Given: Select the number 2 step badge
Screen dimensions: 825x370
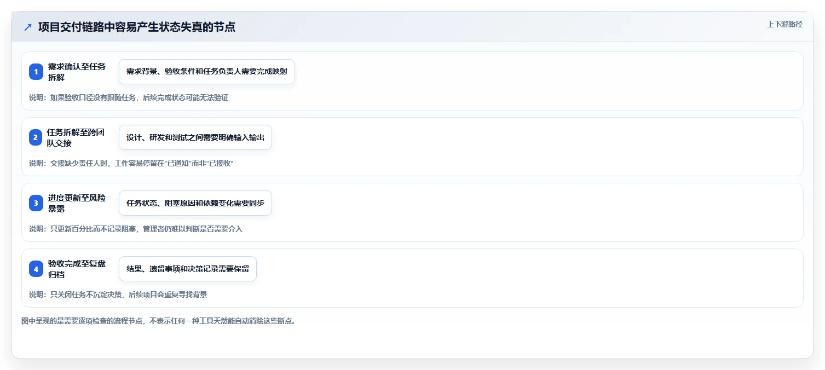Looking at the screenshot, I should pos(36,137).
